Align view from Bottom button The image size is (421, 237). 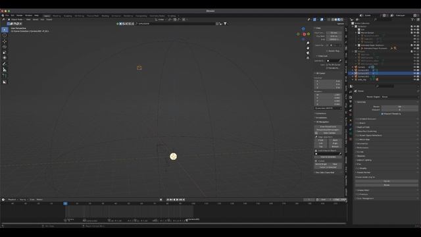click(x=335, y=147)
